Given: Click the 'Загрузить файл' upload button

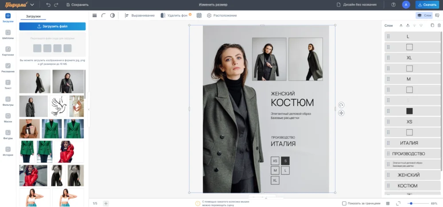Looking at the screenshot, I should click(52, 26).
